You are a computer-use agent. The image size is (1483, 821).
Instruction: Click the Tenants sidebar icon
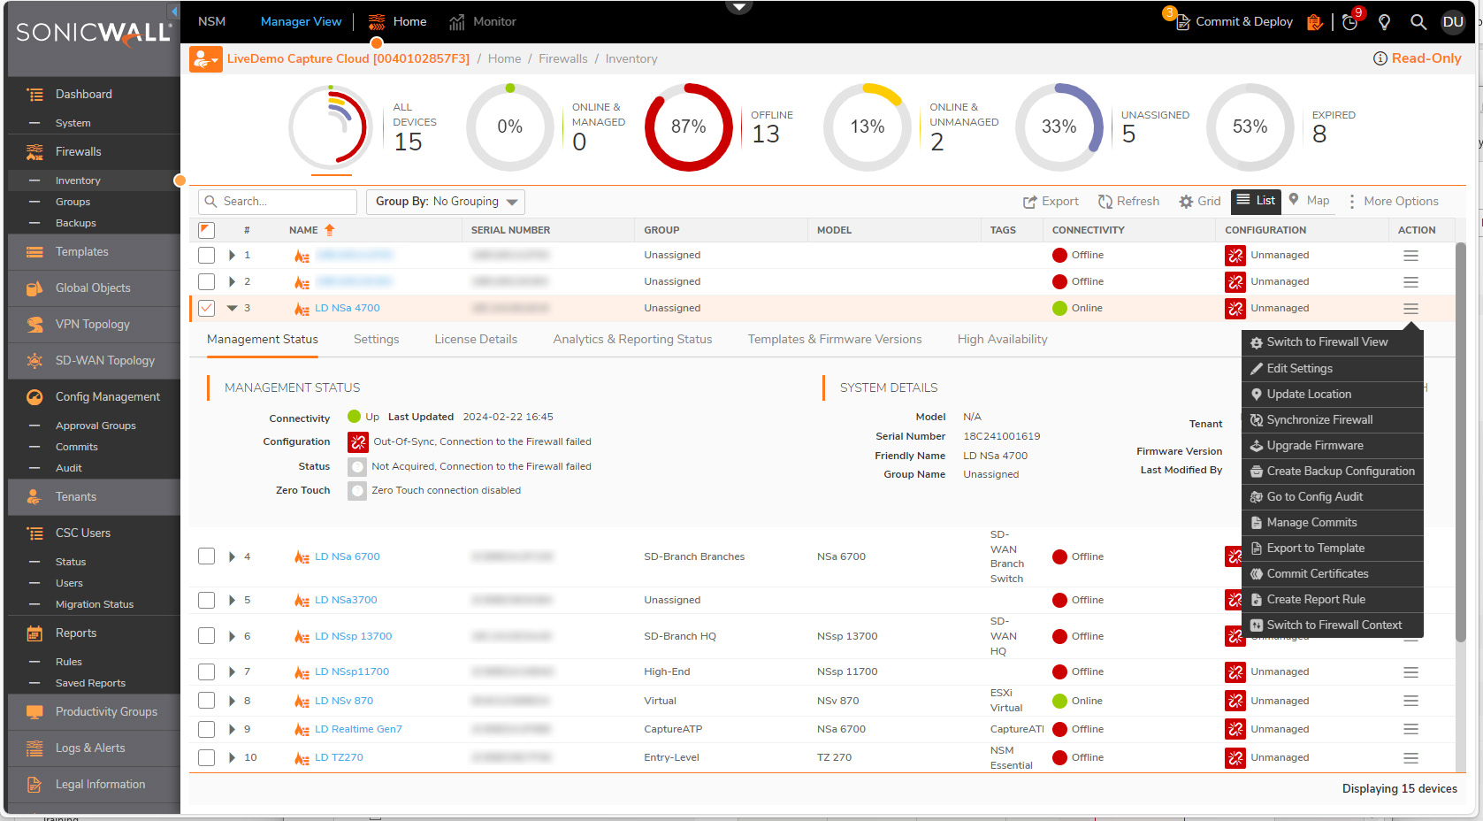tap(34, 497)
